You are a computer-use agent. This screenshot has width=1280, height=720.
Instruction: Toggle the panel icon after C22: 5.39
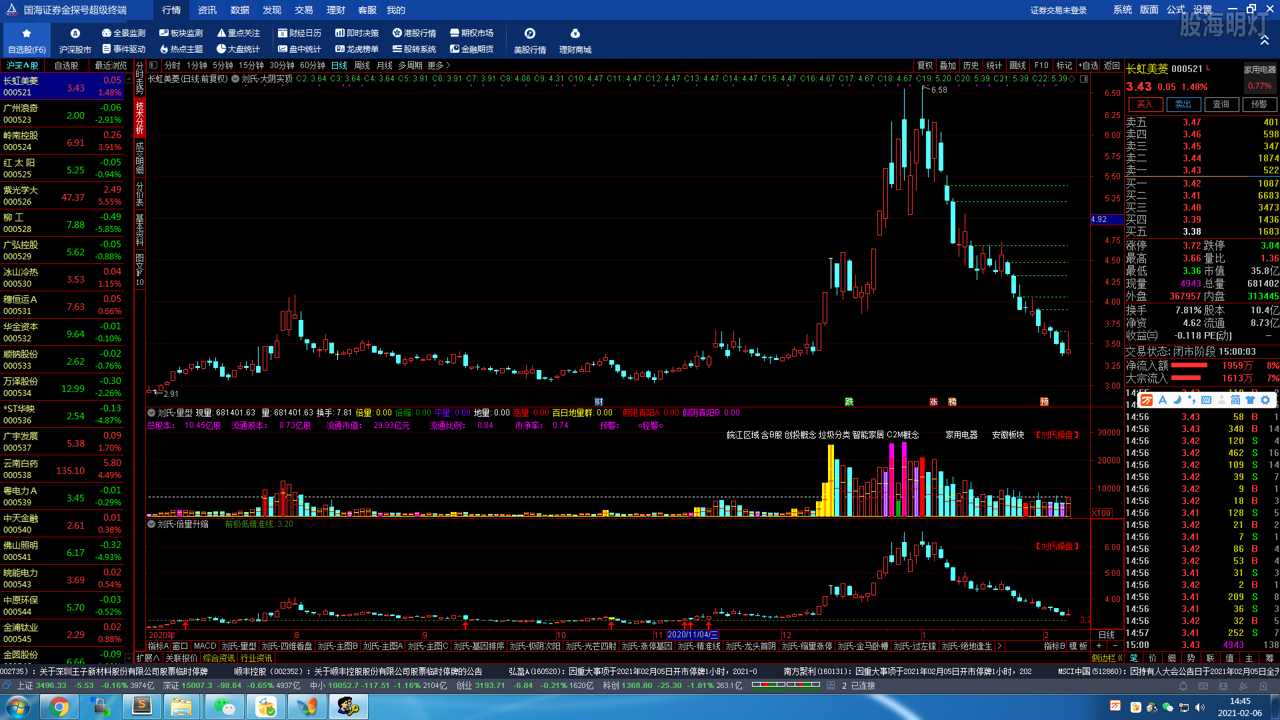[x=1085, y=79]
